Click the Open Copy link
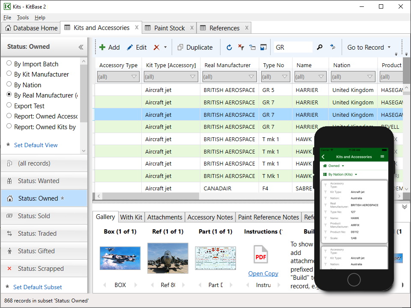The height and width of the screenshot is (308, 411). pyautogui.click(x=263, y=273)
